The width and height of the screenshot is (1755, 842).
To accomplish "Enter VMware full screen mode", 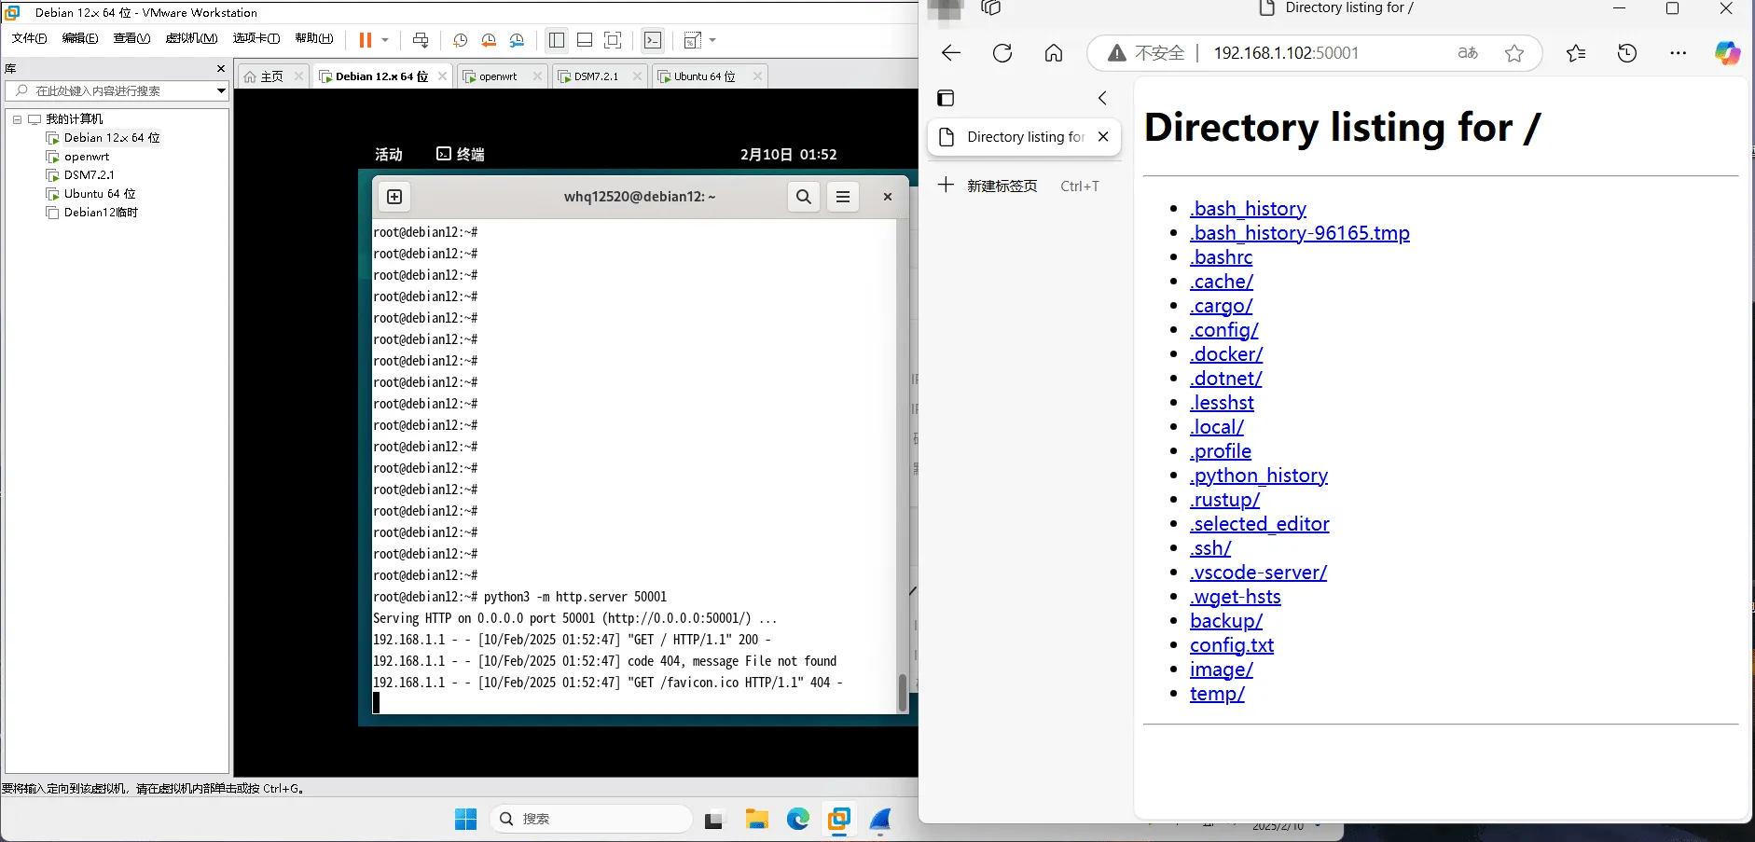I will point(613,40).
